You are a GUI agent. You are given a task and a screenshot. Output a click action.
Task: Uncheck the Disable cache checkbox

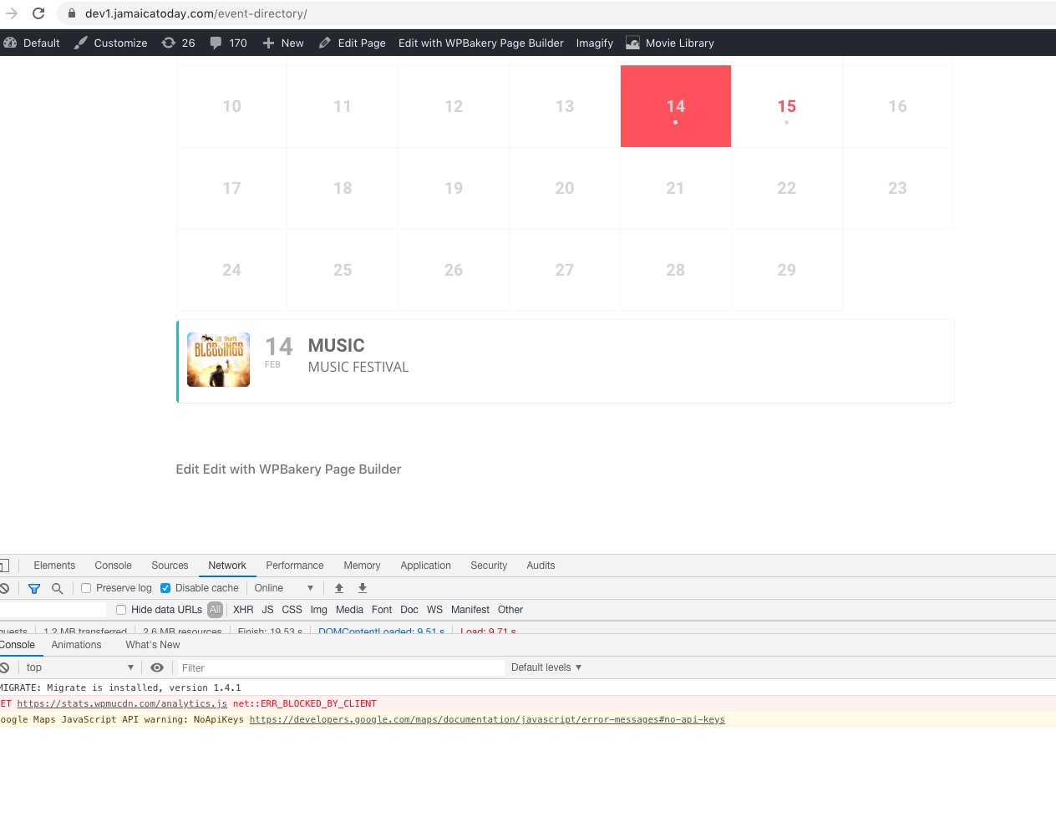click(x=165, y=588)
